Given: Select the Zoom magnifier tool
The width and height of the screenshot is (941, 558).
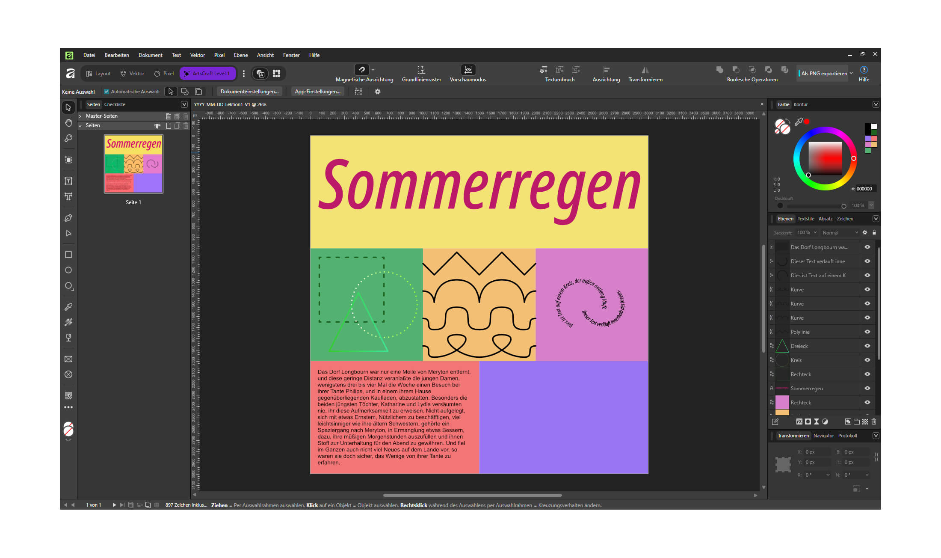Looking at the screenshot, I should 68,138.
